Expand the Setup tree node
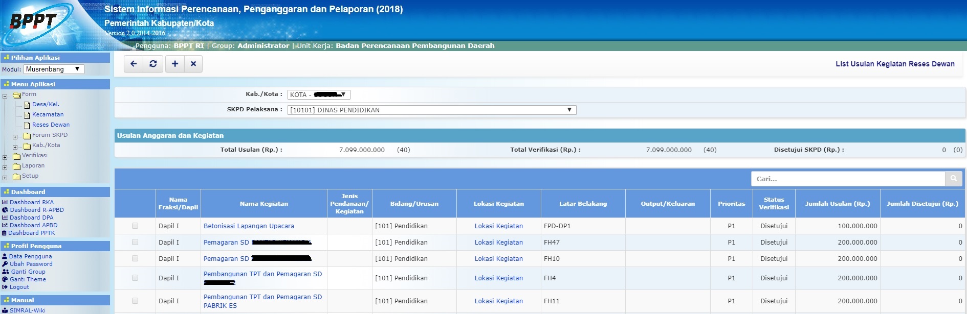 tap(5, 178)
